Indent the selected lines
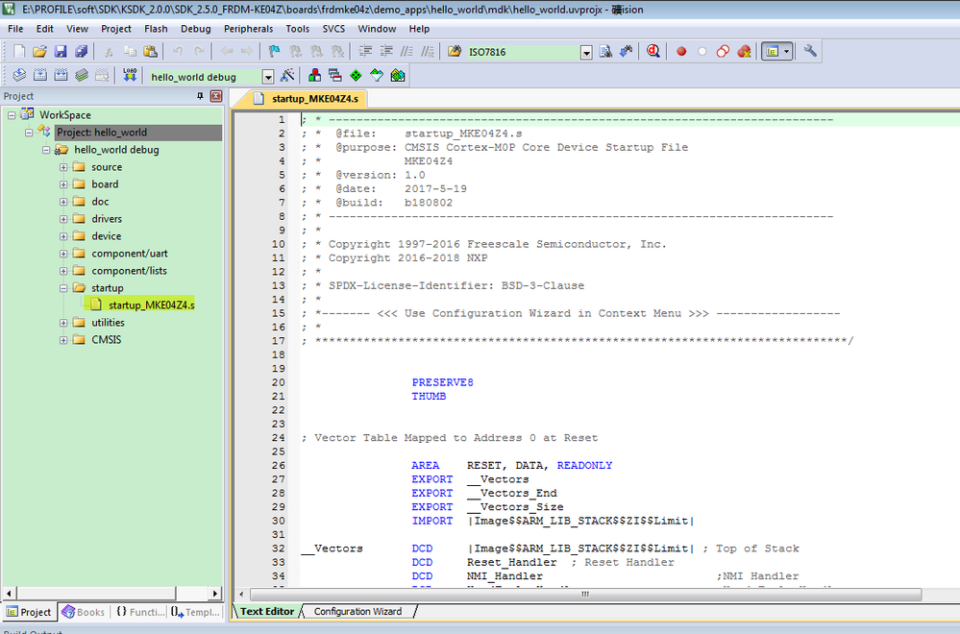 coord(365,52)
